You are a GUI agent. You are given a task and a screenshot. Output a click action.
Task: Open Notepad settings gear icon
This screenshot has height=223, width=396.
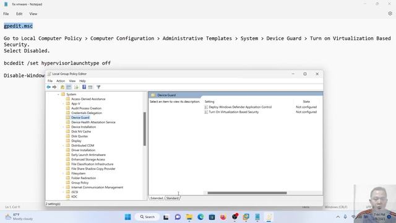pyautogui.click(x=390, y=14)
